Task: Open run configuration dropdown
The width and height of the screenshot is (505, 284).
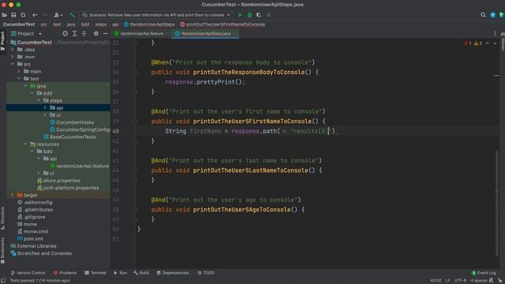Action: coord(156,15)
